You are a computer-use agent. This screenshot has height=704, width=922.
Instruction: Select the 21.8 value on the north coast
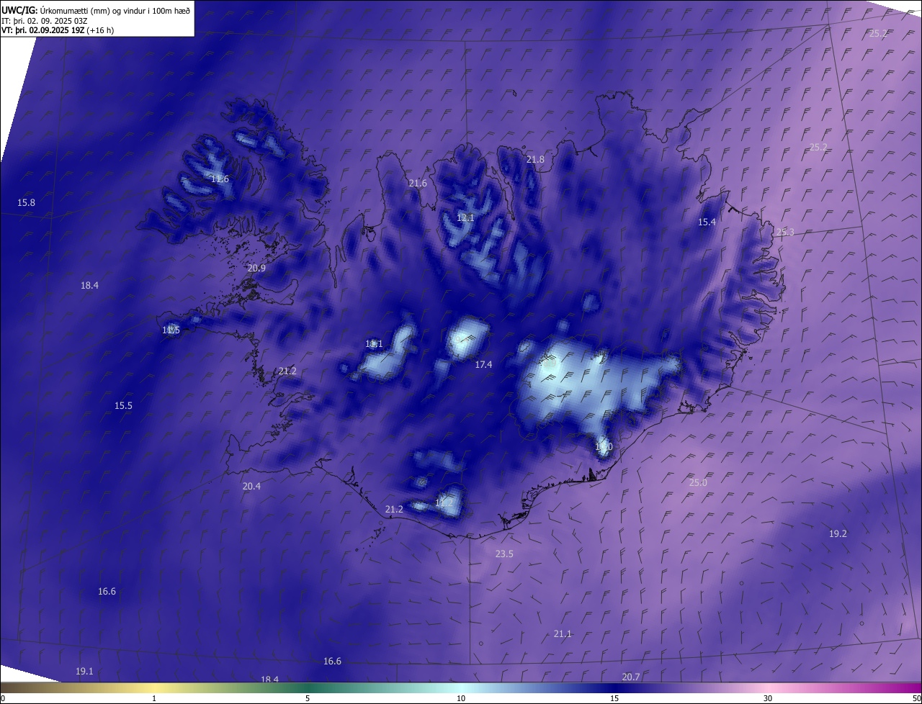click(x=535, y=159)
